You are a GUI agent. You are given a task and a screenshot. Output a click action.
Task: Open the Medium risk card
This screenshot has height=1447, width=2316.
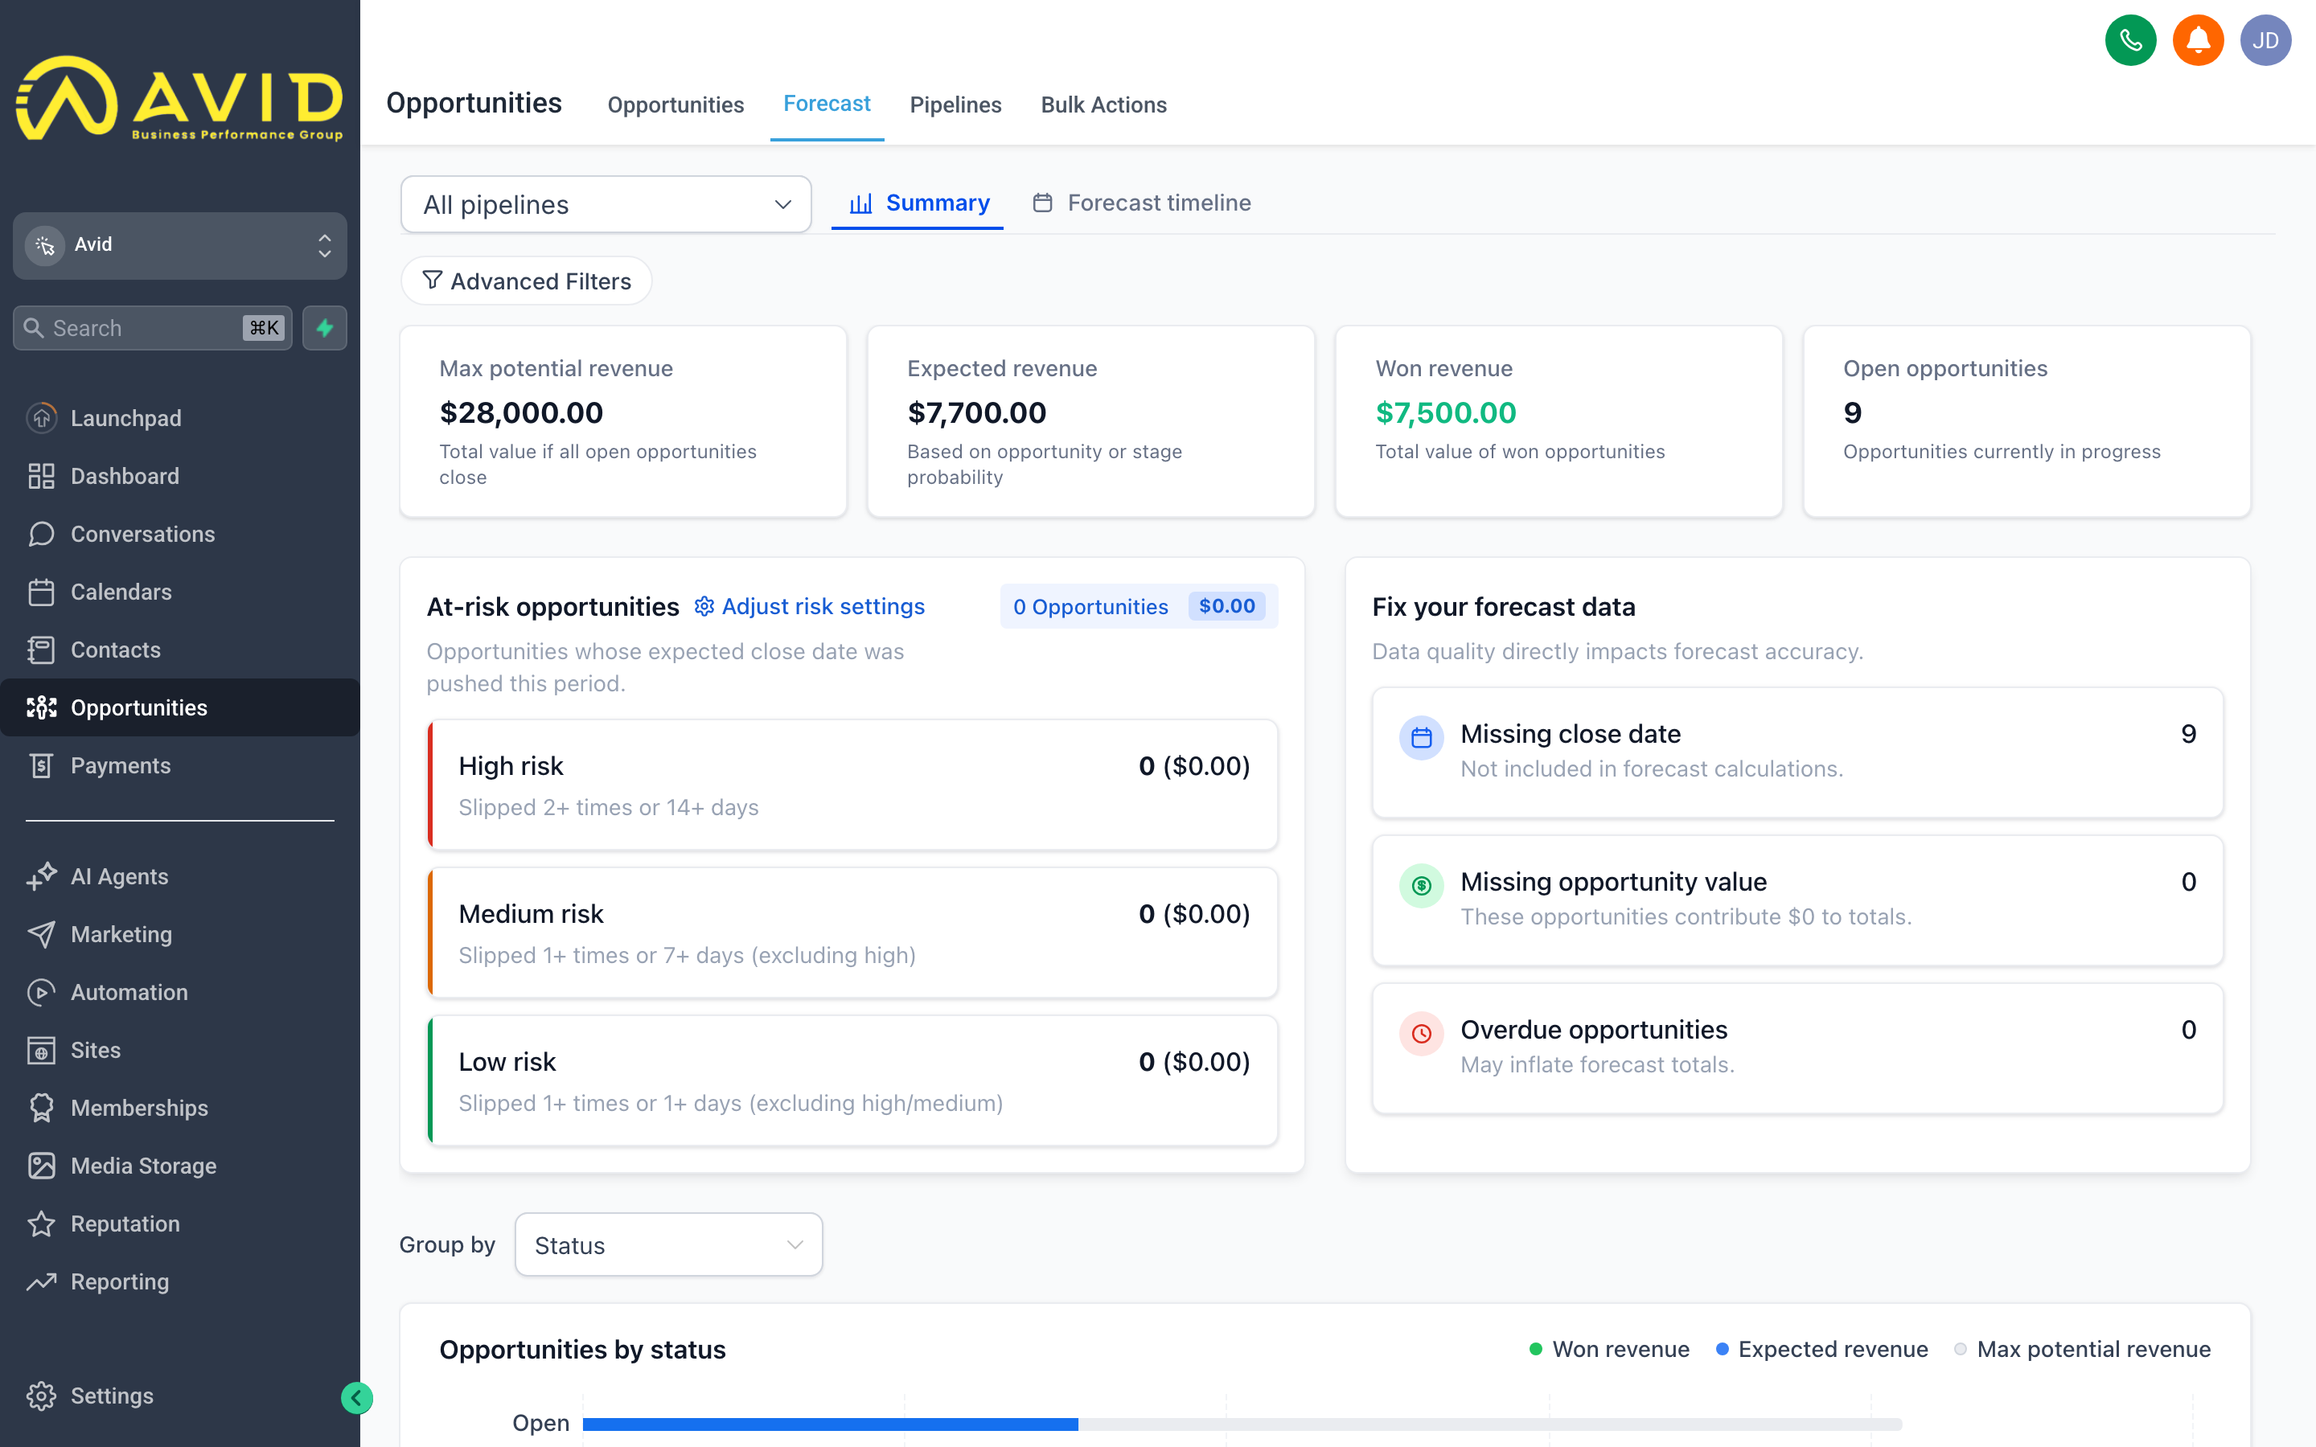pyautogui.click(x=852, y=933)
